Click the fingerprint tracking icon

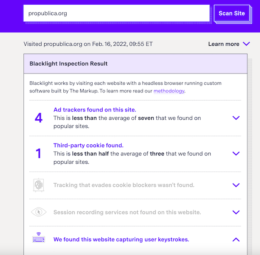pyautogui.click(x=39, y=185)
